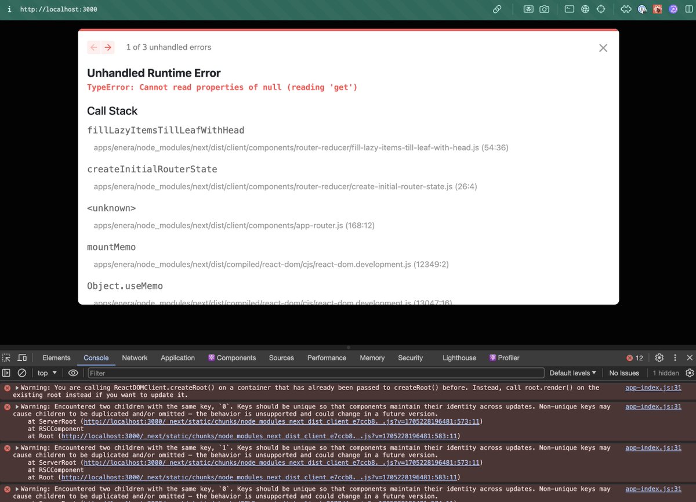Open DevTools settings gear
This screenshot has width=696, height=502.
point(659,357)
